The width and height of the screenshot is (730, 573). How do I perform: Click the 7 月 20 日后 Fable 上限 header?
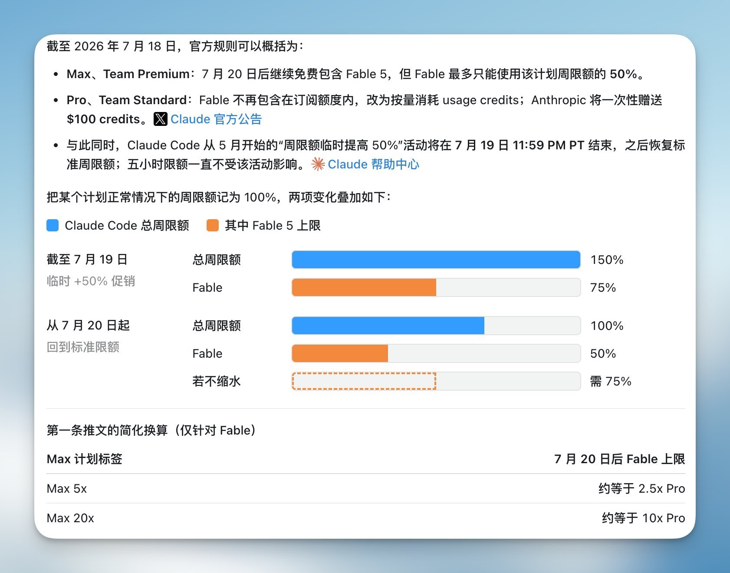(x=620, y=459)
